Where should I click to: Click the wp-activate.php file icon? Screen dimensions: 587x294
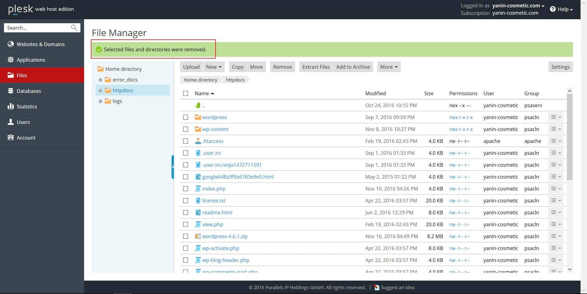tap(198, 248)
